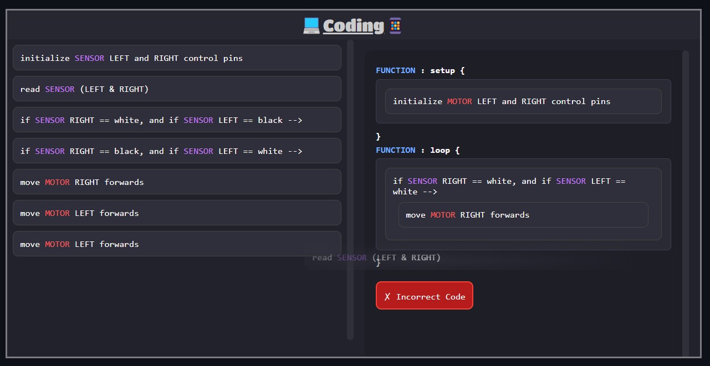The height and width of the screenshot is (366, 710).
Task: Click the code editor panel's vertical scrollbar
Action: [x=686, y=205]
